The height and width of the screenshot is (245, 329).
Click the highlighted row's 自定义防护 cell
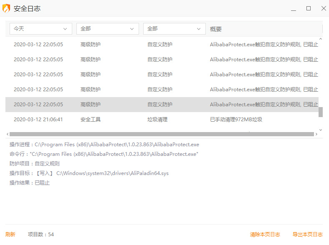pyautogui.click(x=159, y=104)
